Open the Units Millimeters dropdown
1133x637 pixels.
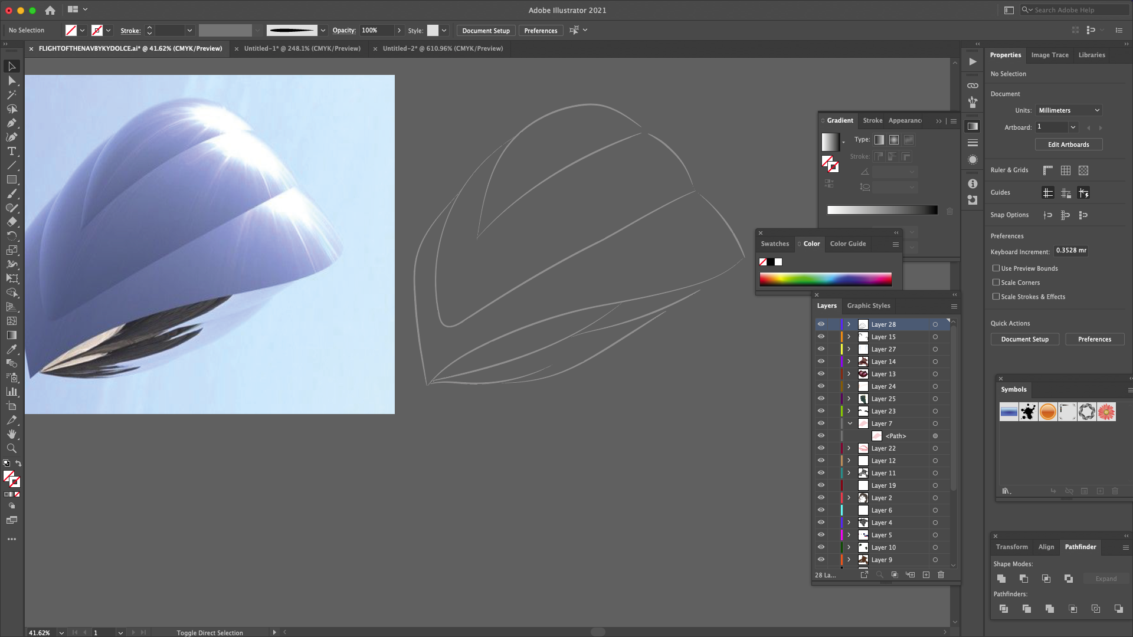click(x=1069, y=110)
